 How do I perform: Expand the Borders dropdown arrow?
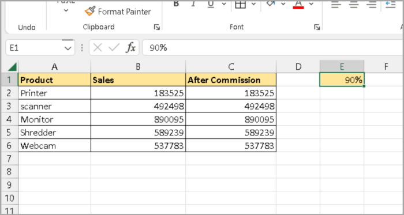tap(254, 3)
